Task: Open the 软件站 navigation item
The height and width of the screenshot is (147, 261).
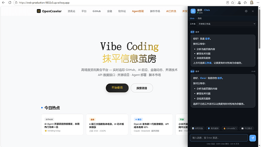Action: (x=122, y=11)
